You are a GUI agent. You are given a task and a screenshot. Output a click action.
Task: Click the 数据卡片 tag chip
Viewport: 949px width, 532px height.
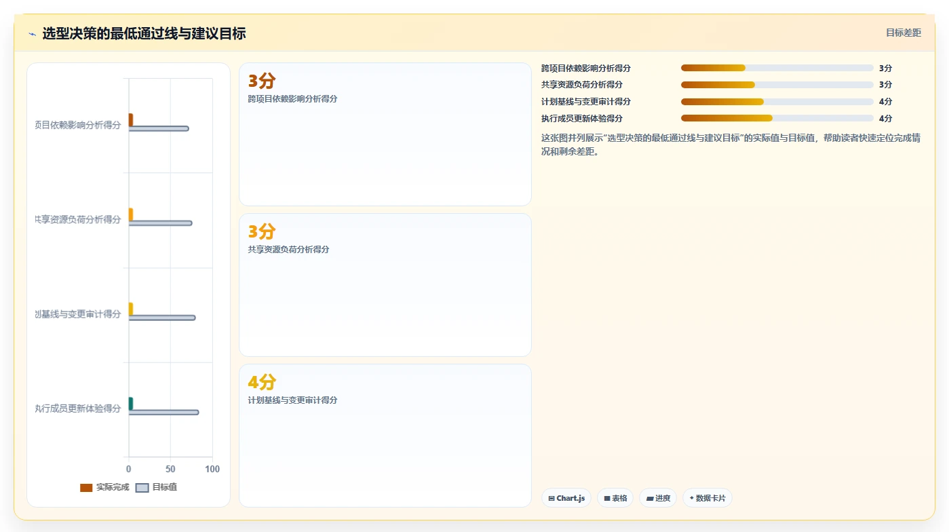(x=708, y=498)
